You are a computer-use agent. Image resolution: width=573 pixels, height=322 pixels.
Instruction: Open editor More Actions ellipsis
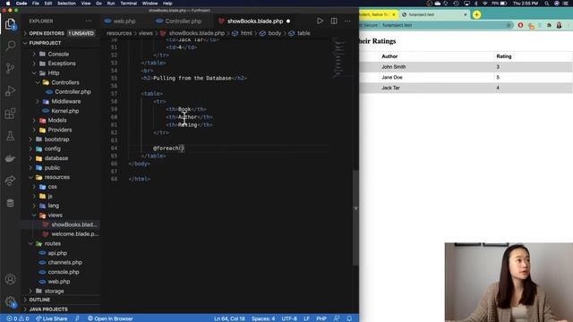pyautogui.click(x=347, y=21)
